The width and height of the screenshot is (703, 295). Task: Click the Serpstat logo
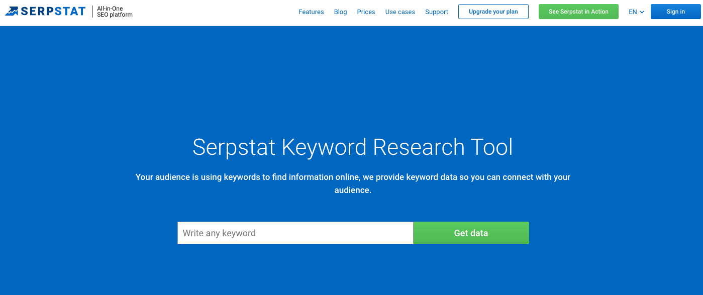pyautogui.click(x=45, y=12)
